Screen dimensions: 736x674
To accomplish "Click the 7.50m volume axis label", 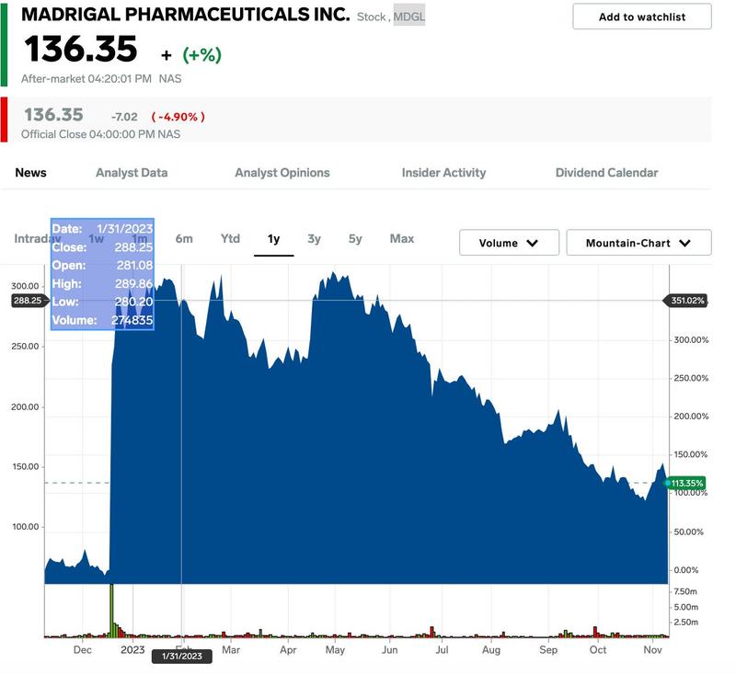I will pyautogui.click(x=685, y=592).
